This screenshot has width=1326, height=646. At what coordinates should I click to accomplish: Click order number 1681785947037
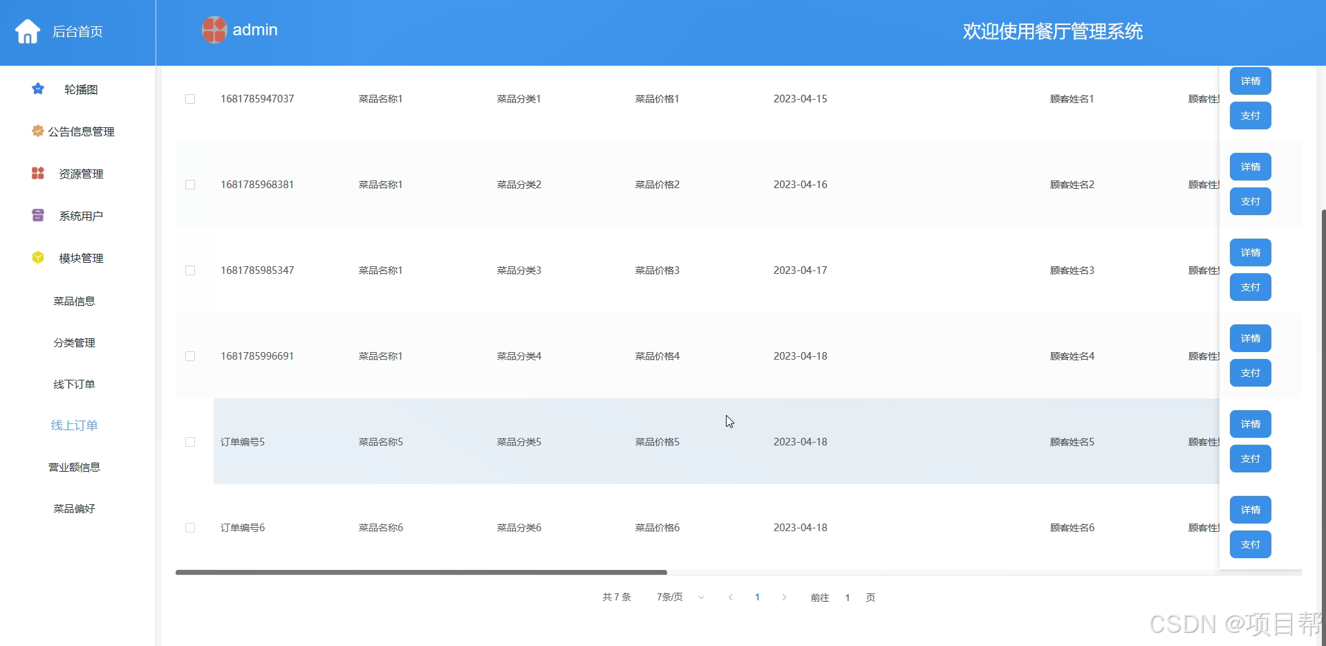tap(257, 99)
